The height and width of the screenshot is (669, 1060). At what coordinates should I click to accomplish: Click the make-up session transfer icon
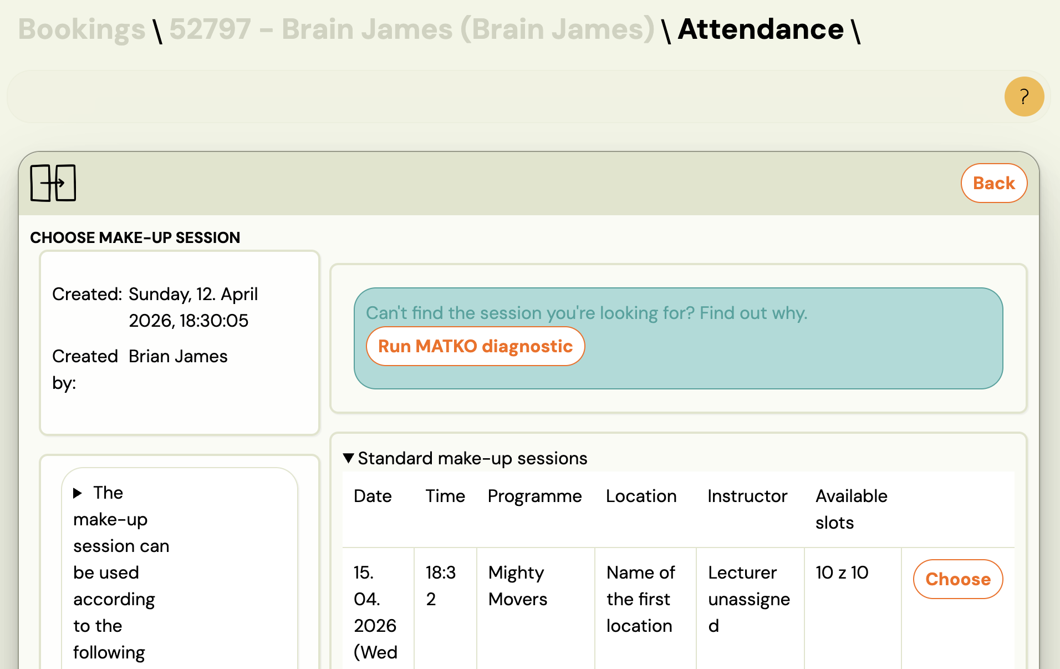point(53,183)
